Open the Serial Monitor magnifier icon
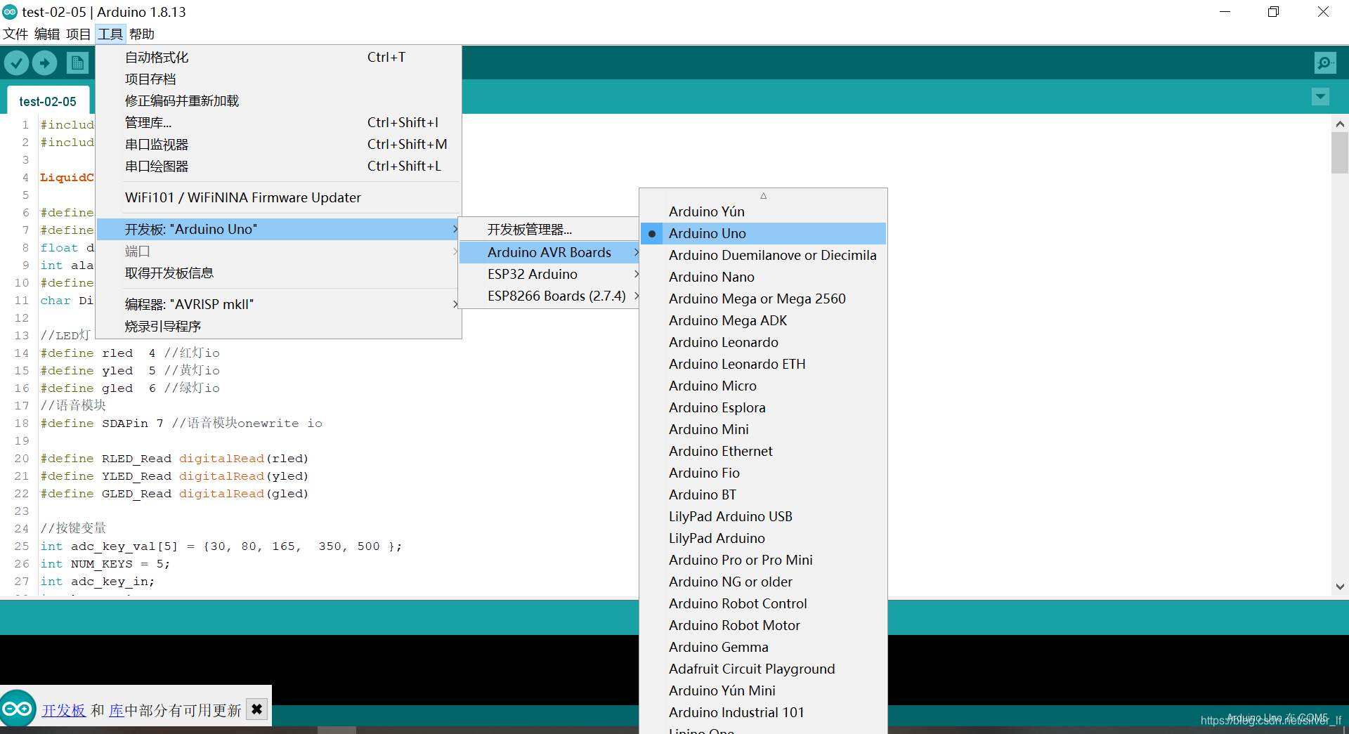 click(1325, 63)
